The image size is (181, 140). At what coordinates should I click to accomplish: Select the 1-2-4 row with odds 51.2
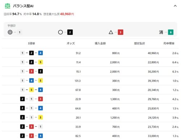[90, 53]
